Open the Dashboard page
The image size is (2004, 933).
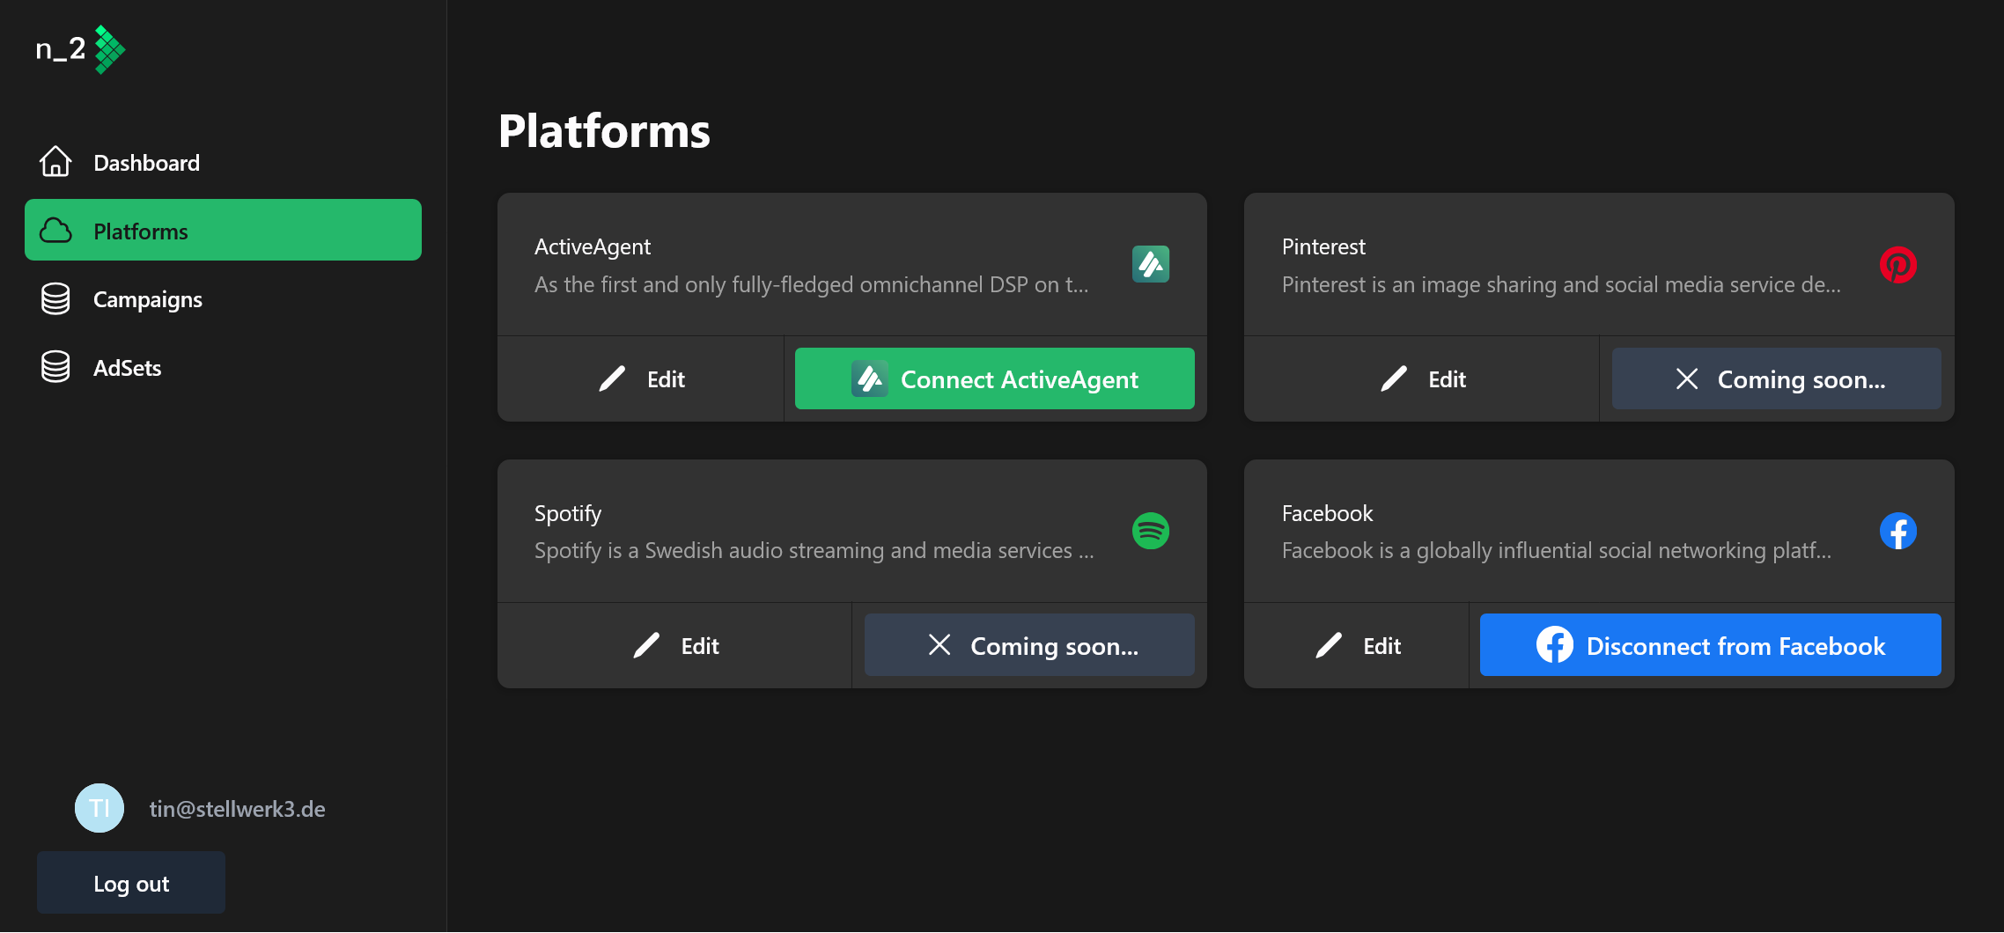tap(146, 163)
